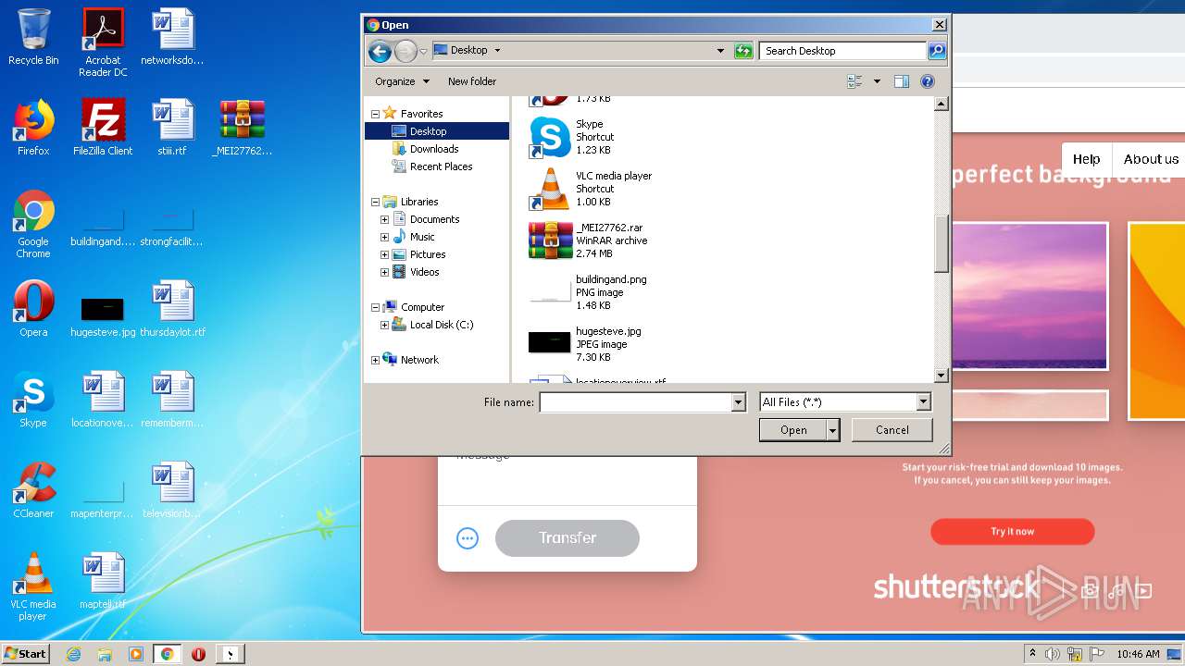The image size is (1185, 666).
Task: Click Chrome button in taskbar
Action: (168, 654)
